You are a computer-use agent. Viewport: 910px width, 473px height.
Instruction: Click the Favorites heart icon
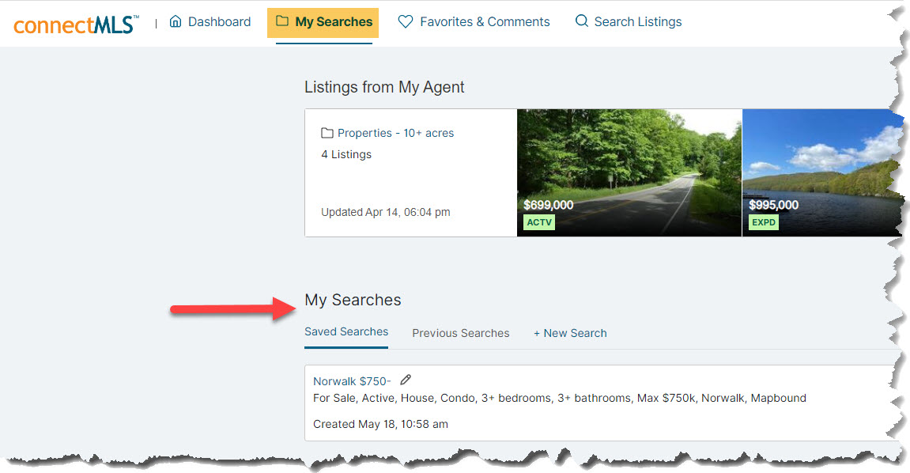click(x=405, y=21)
